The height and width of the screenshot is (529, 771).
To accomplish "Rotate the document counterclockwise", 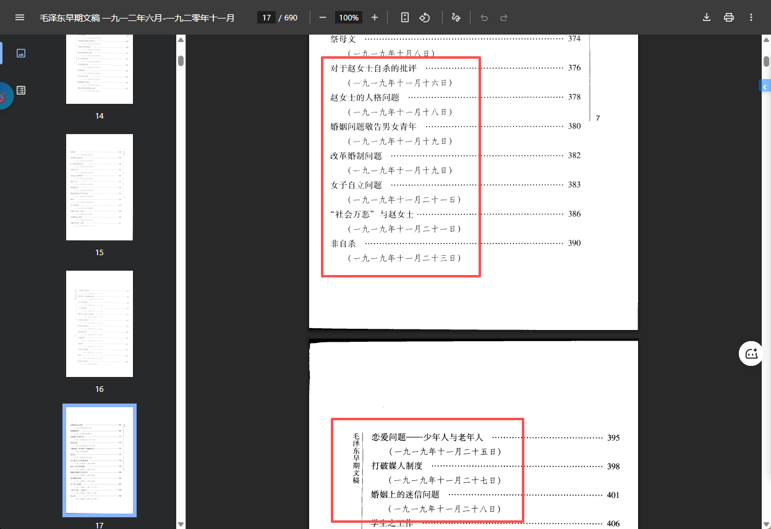I will 425,17.
